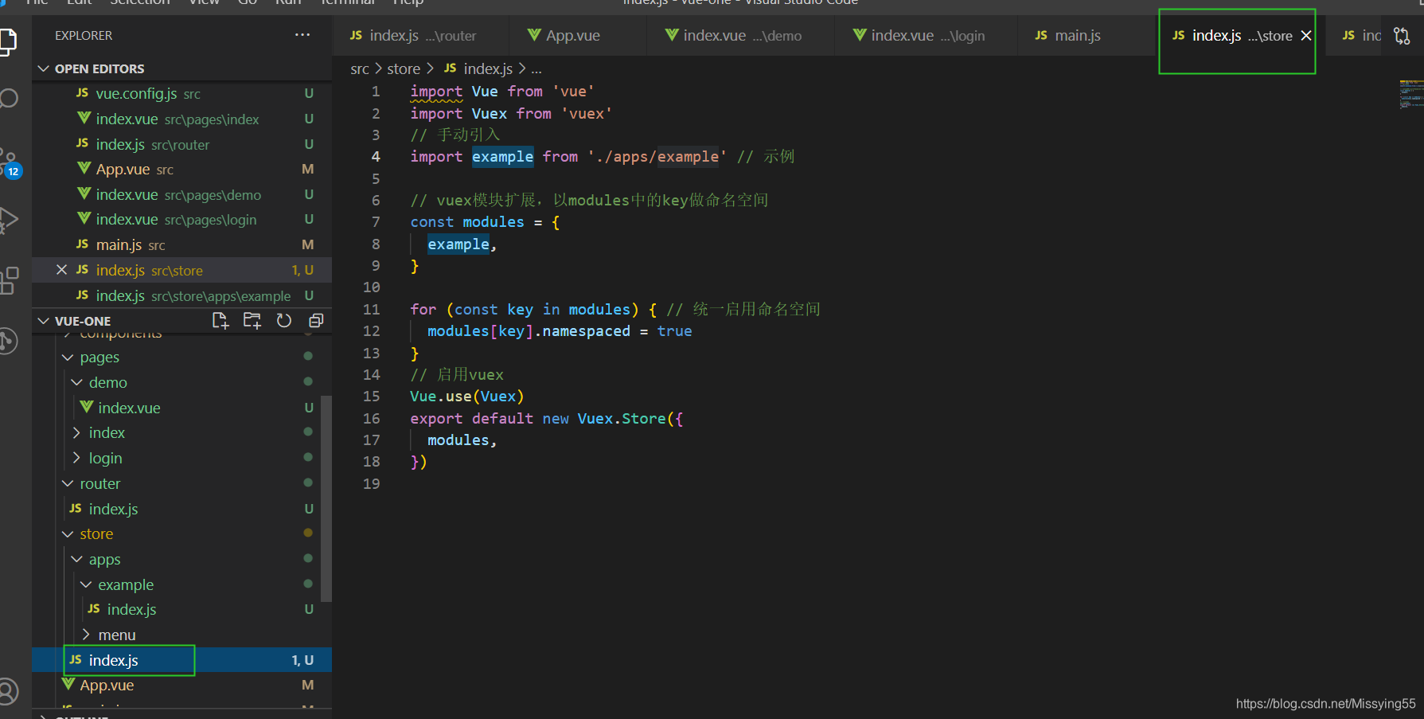This screenshot has height=719, width=1424.
Task: Open index.vue src\pages\login editor entry
Action: (x=181, y=220)
